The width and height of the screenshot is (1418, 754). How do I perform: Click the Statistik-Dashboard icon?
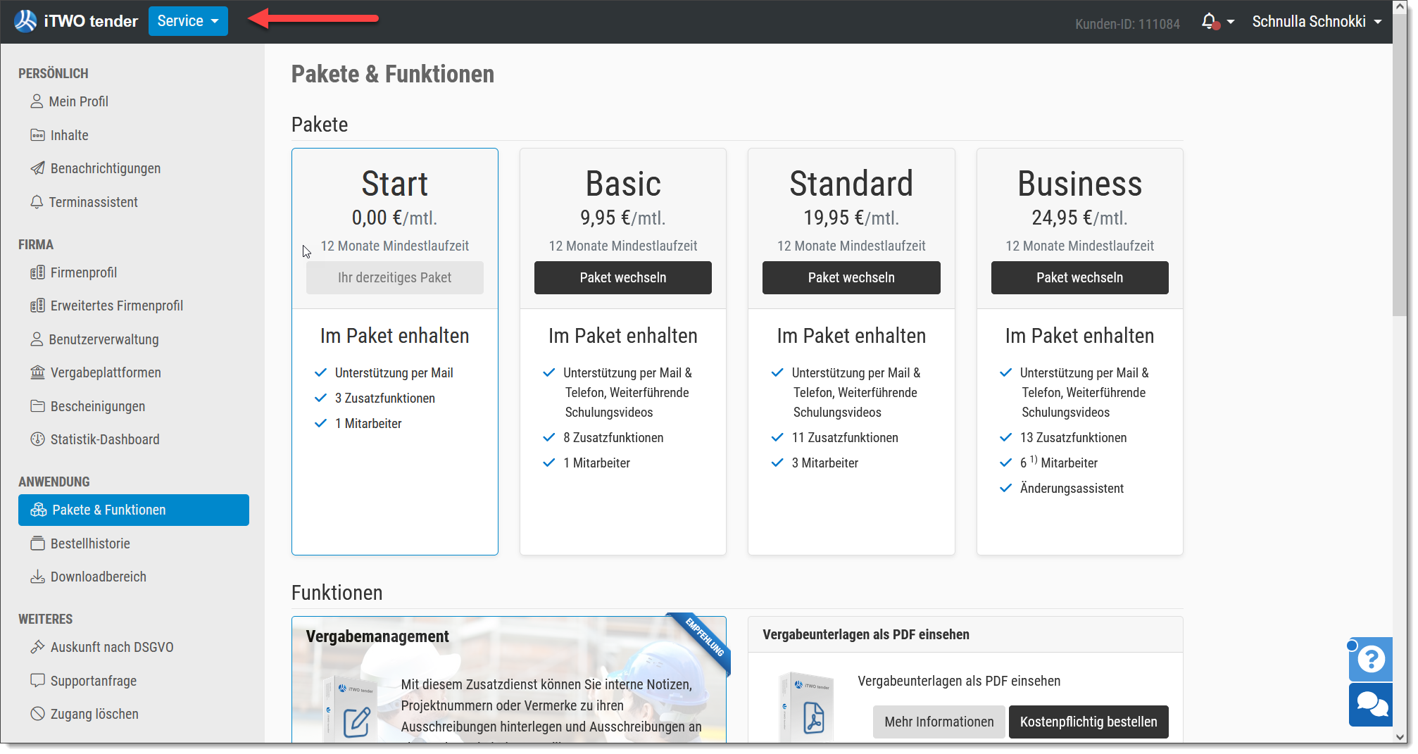click(37, 439)
